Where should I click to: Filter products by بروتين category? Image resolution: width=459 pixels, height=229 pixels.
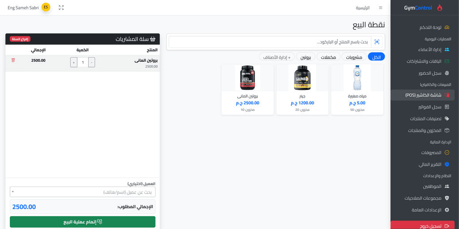tap(306, 57)
